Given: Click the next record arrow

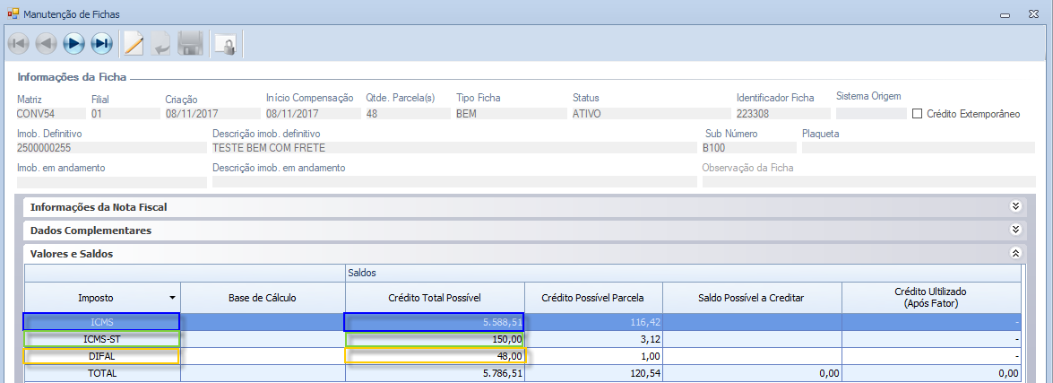Looking at the screenshot, I should pos(73,43).
